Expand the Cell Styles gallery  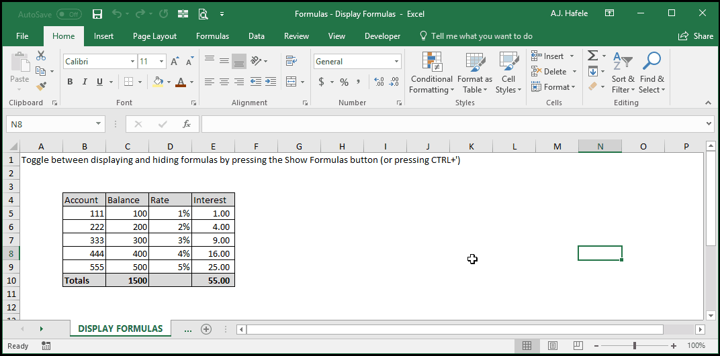click(x=508, y=72)
